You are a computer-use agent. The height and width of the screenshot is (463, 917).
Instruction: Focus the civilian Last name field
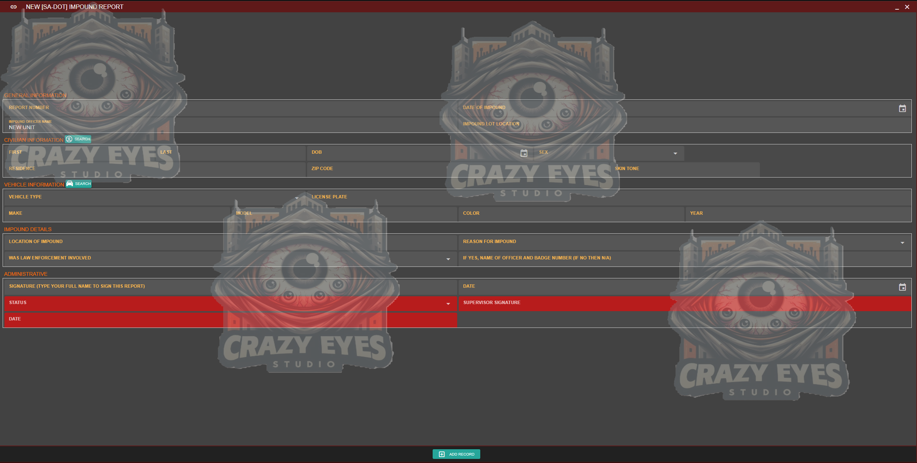pyautogui.click(x=230, y=153)
